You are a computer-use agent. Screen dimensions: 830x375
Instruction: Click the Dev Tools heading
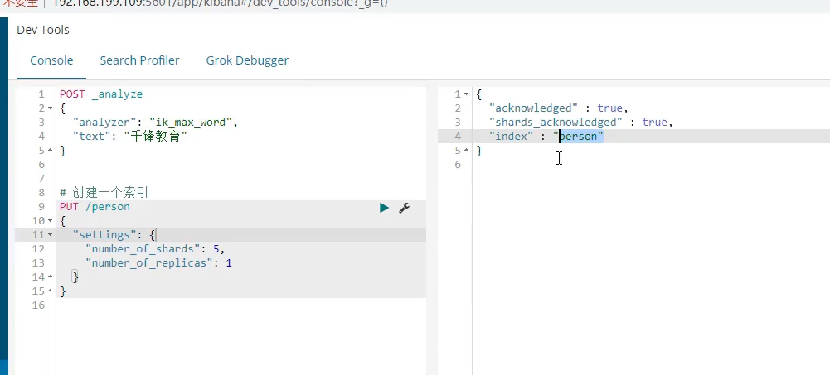pos(43,30)
